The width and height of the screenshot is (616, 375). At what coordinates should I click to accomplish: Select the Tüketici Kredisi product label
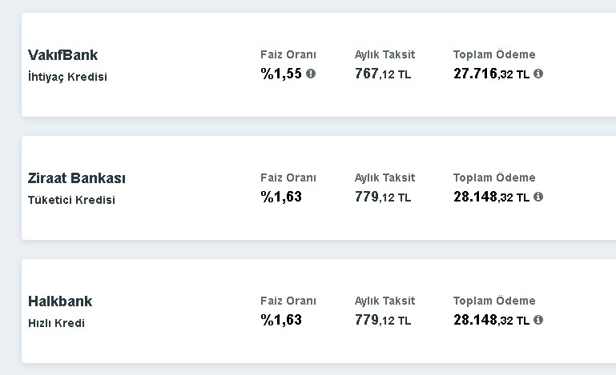click(71, 200)
